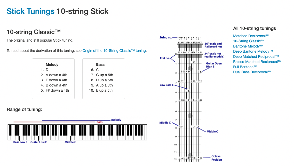294x166 pixels.
Task: Select Matched Reciprocal tuning link
Action: coord(251,36)
